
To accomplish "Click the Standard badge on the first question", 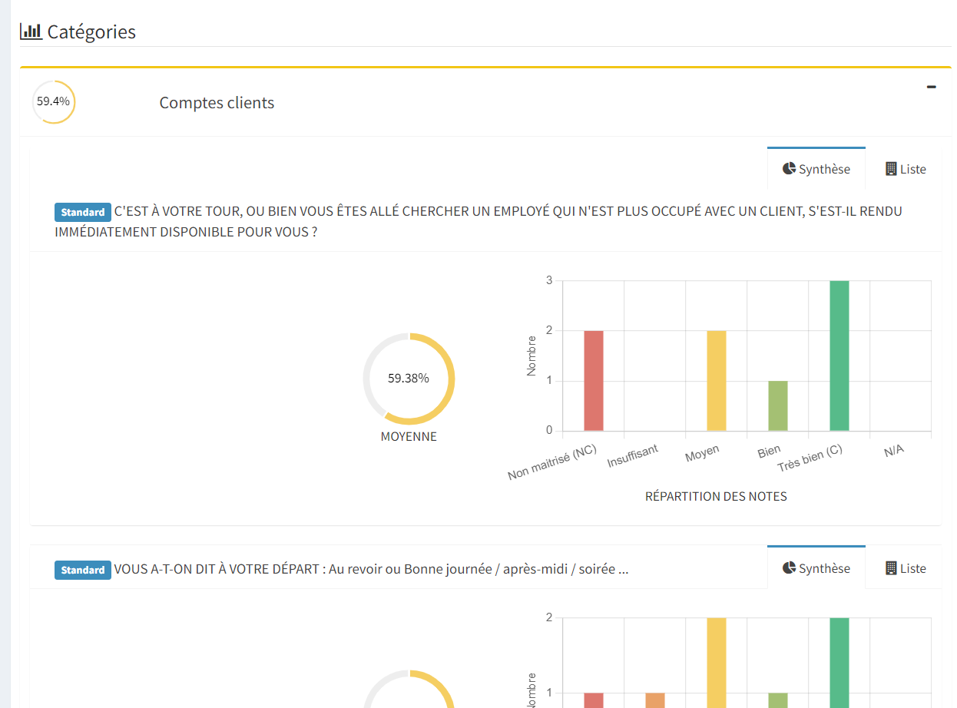I will [83, 212].
